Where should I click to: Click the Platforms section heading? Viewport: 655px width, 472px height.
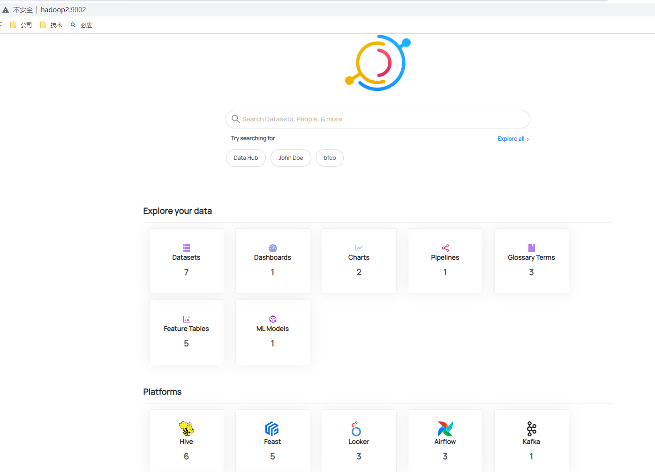point(162,392)
